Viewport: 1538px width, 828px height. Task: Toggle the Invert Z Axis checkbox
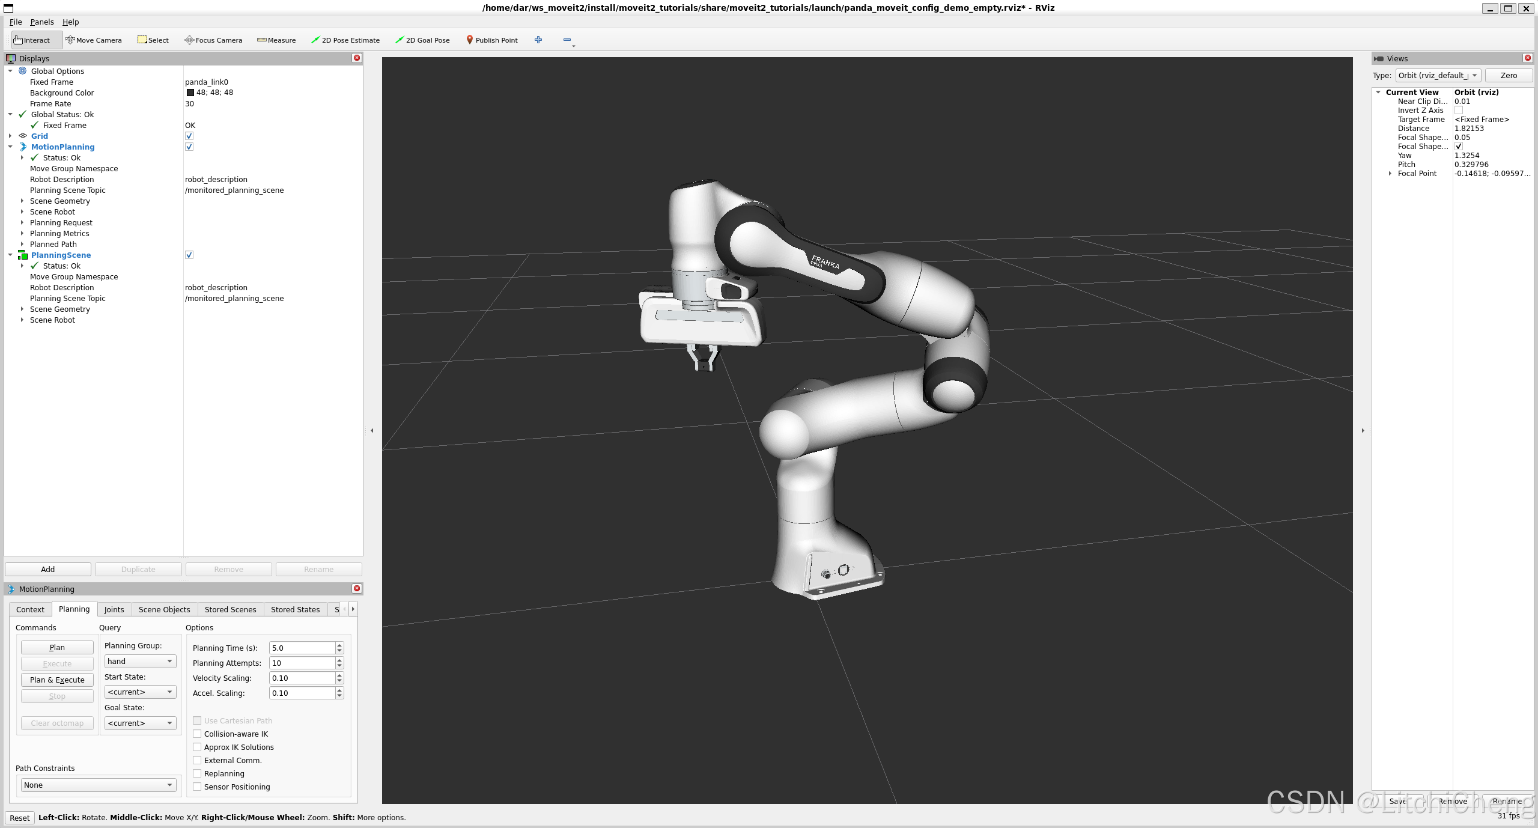(x=1459, y=111)
